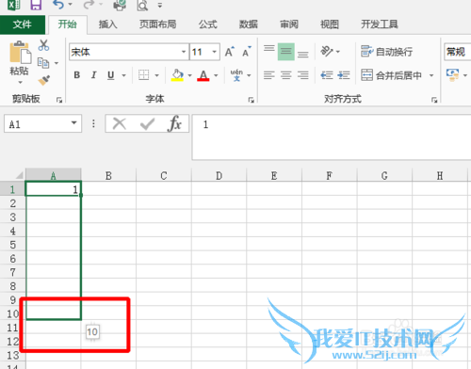The height and width of the screenshot is (369, 471).
Task: Open the 粘贴 options dropdown arrow
Action: 20,83
